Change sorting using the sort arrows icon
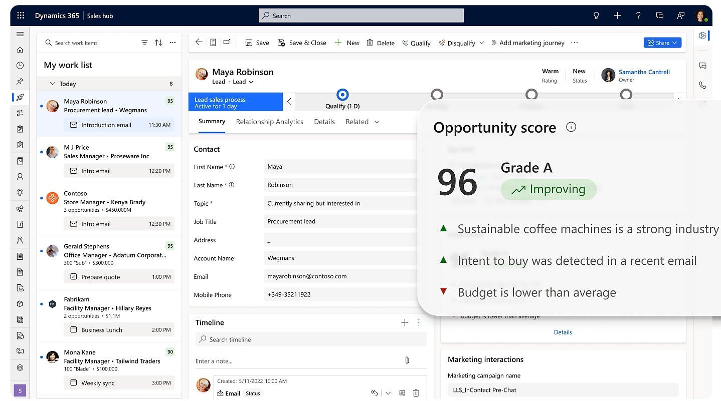 [x=158, y=43]
